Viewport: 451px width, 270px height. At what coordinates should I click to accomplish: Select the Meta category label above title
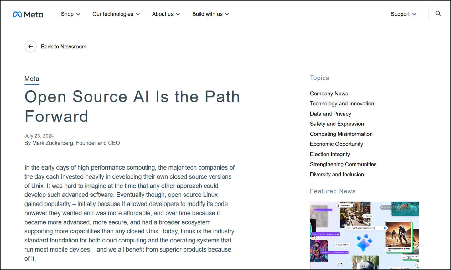32,79
